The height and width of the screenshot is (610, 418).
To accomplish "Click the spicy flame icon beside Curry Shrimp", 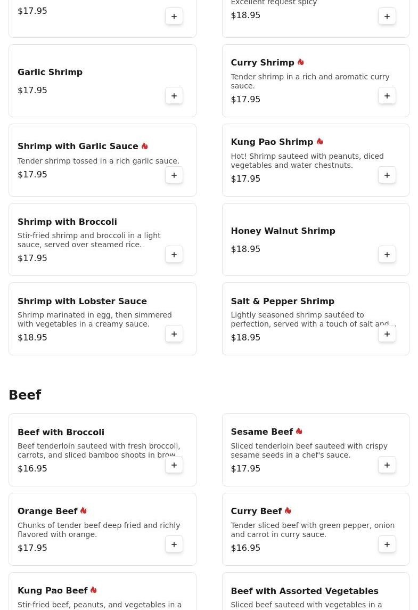I will point(300,62).
